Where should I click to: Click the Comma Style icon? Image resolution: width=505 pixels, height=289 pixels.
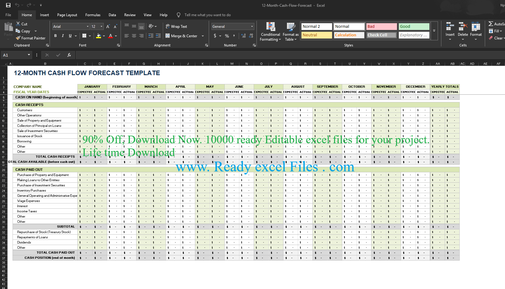click(x=234, y=36)
